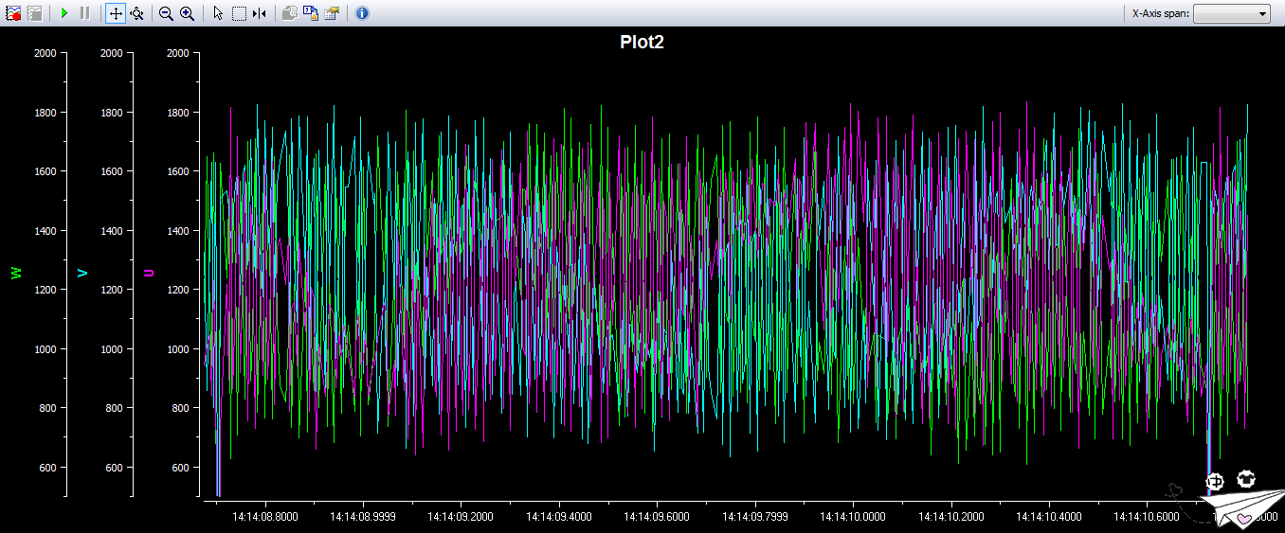Click the 14:14:10.6000 time label
This screenshot has width=1285, height=533.
(x=1148, y=517)
